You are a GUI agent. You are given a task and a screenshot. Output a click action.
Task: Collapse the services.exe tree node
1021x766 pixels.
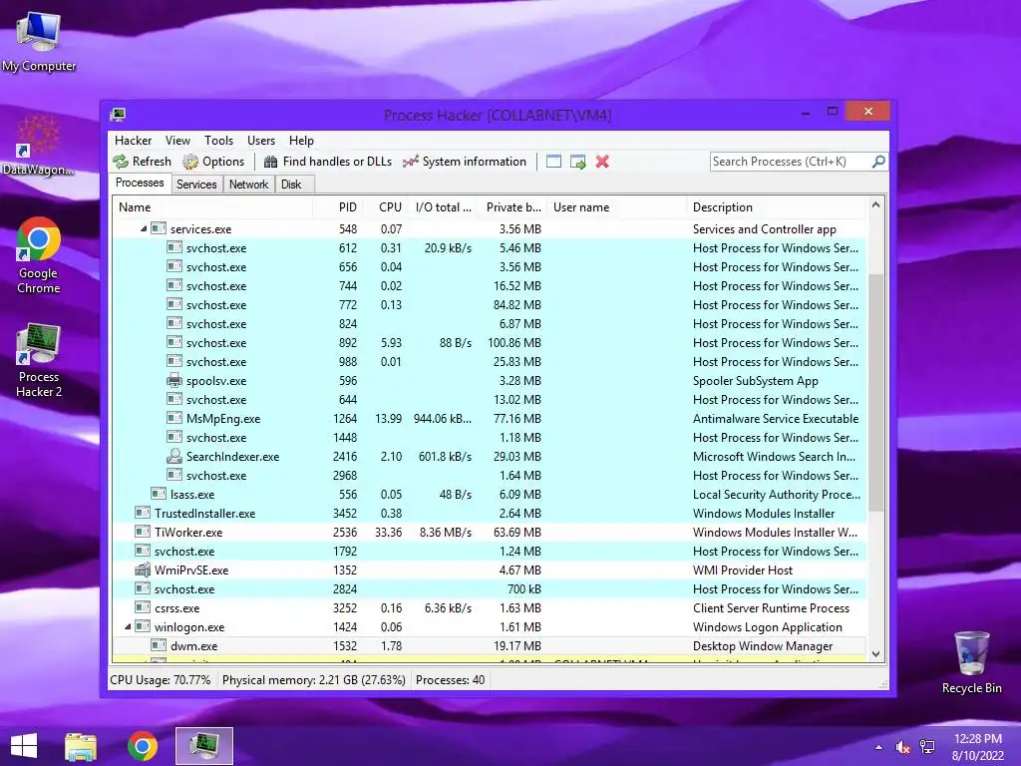[x=144, y=228]
